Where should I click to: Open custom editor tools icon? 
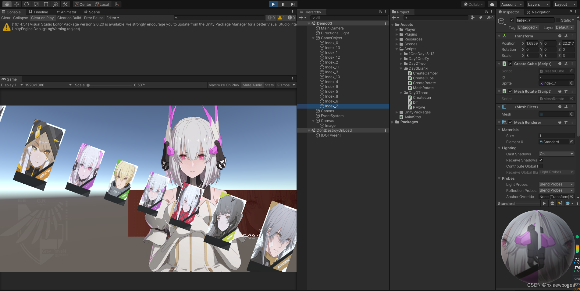point(65,4)
